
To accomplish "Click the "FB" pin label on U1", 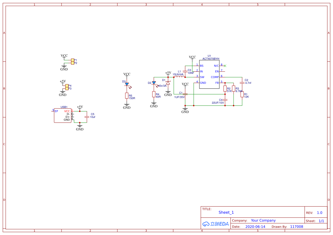I will [217, 83].
